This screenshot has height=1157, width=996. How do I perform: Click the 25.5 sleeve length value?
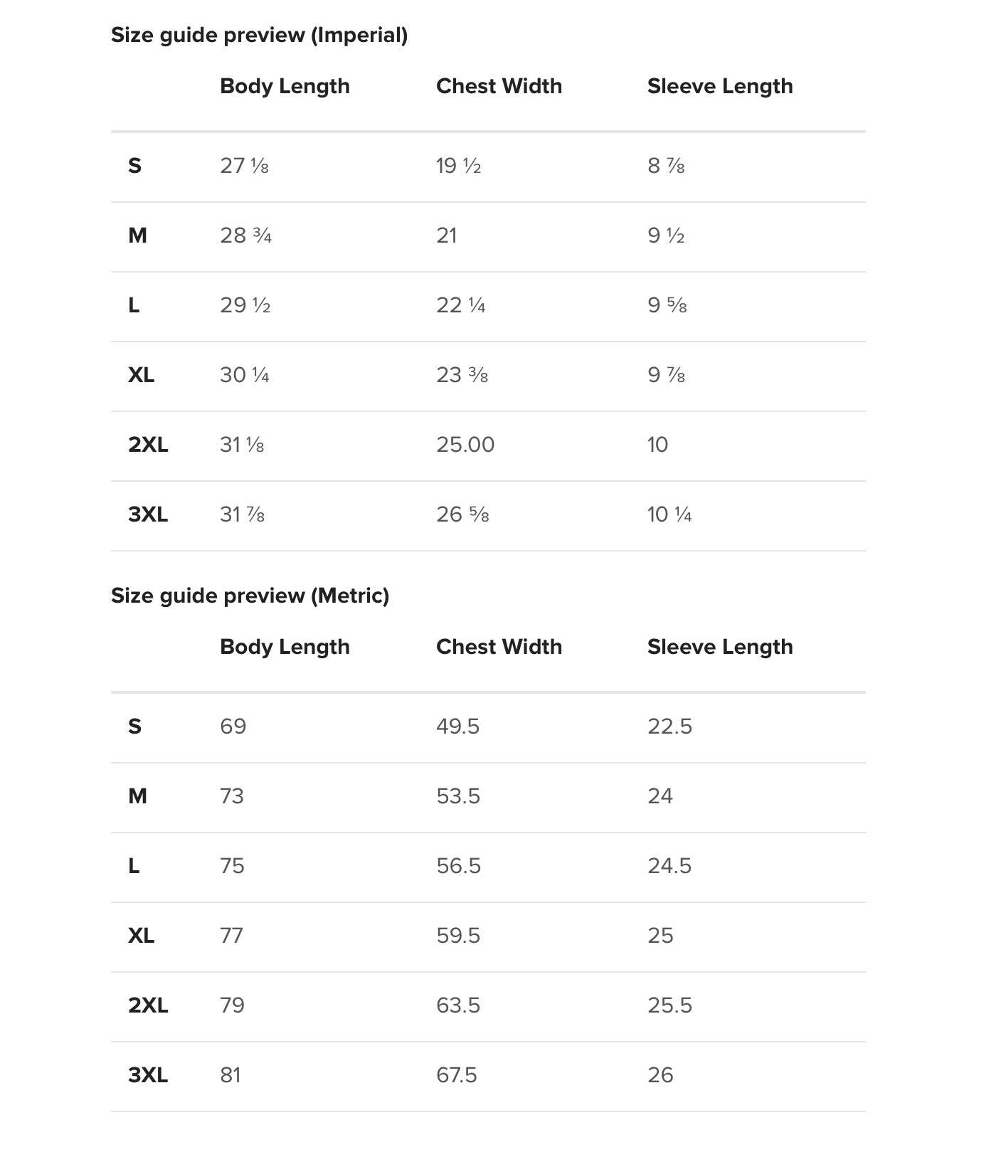pyautogui.click(x=669, y=1005)
